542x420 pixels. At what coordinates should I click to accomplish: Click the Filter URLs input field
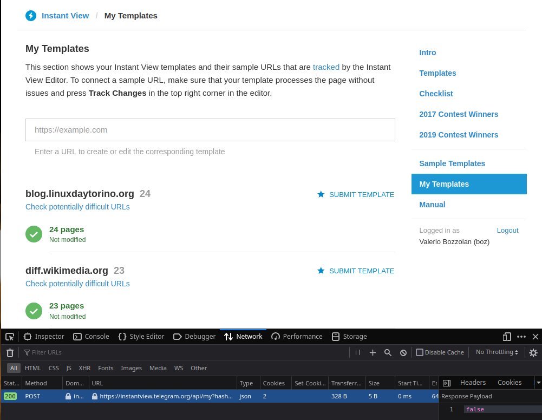pos(185,352)
